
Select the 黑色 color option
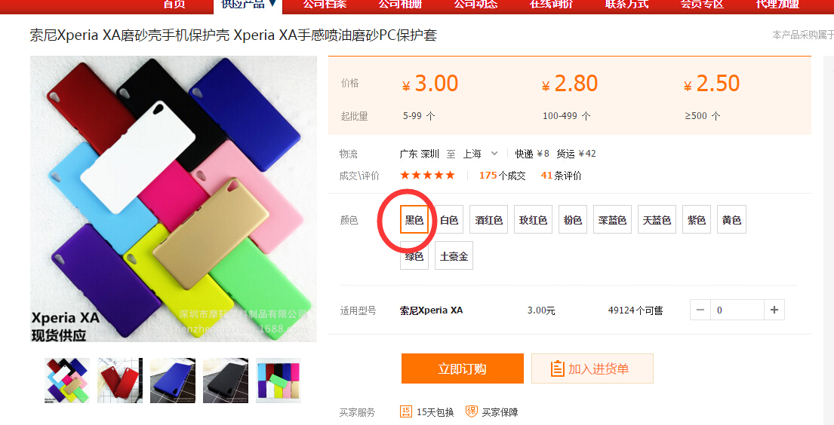pos(414,219)
